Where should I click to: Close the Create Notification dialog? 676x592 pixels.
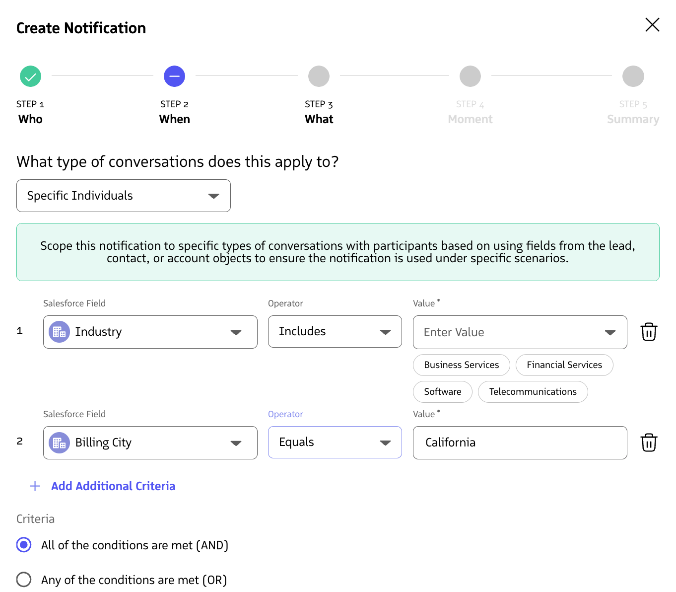pyautogui.click(x=652, y=25)
